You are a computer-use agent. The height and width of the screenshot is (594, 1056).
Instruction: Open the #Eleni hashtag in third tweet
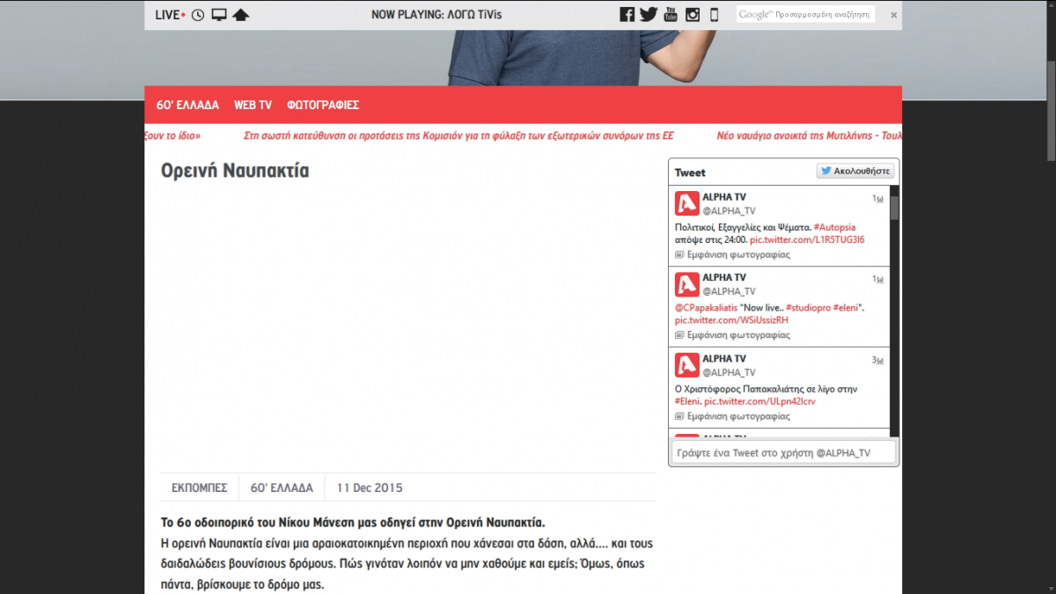coord(687,401)
